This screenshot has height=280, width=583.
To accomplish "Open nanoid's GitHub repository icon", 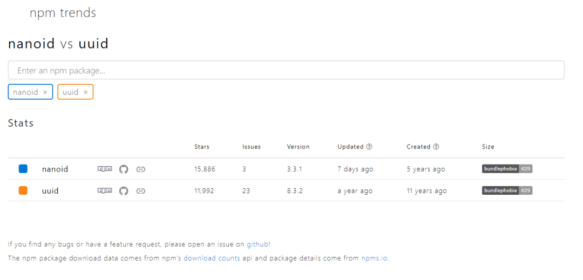I will click(124, 169).
